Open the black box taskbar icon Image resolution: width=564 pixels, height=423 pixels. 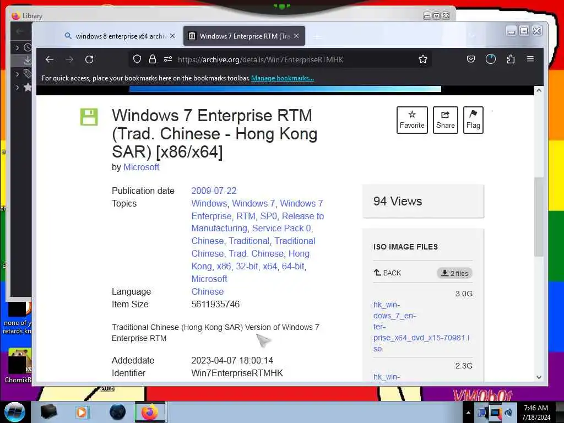(x=48, y=412)
